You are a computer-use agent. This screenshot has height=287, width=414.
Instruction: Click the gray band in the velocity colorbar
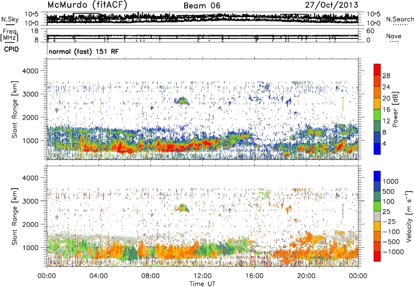(377, 216)
